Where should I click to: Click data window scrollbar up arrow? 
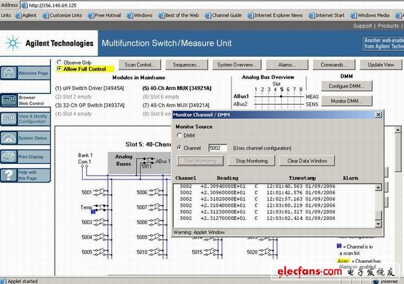click(378, 187)
